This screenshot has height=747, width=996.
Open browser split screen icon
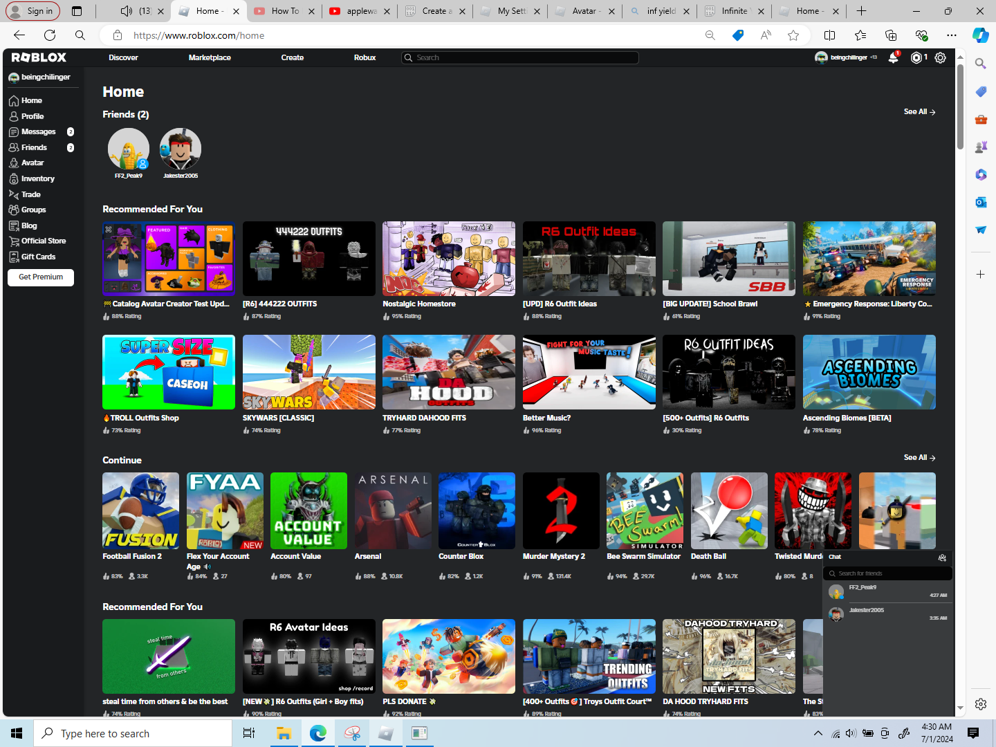830,35
